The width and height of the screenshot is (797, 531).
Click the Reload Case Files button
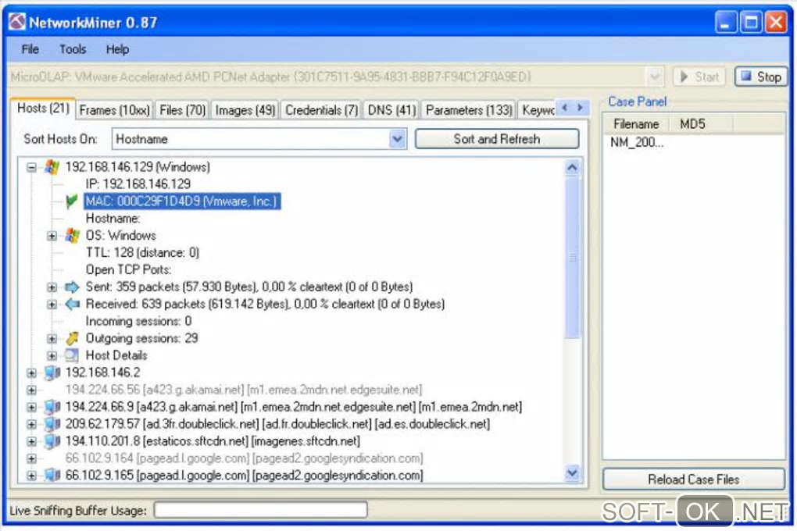[693, 479]
